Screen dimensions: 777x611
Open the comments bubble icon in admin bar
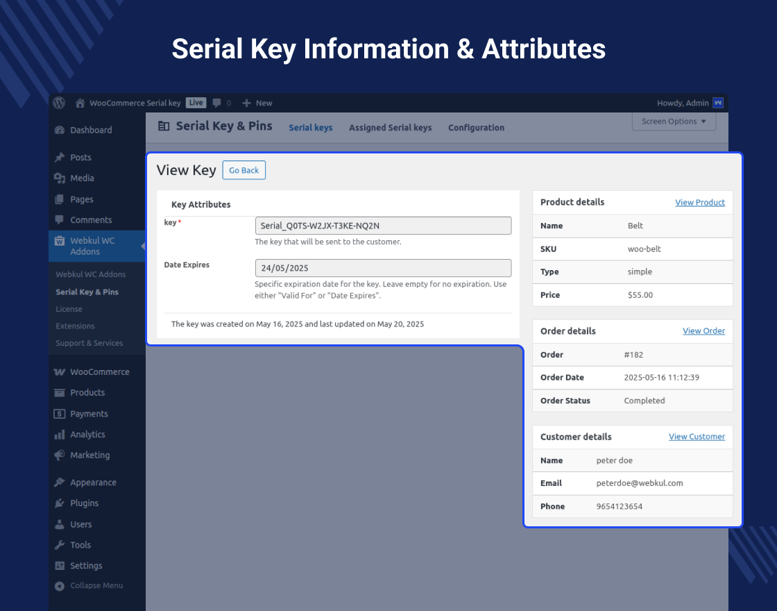coord(216,103)
